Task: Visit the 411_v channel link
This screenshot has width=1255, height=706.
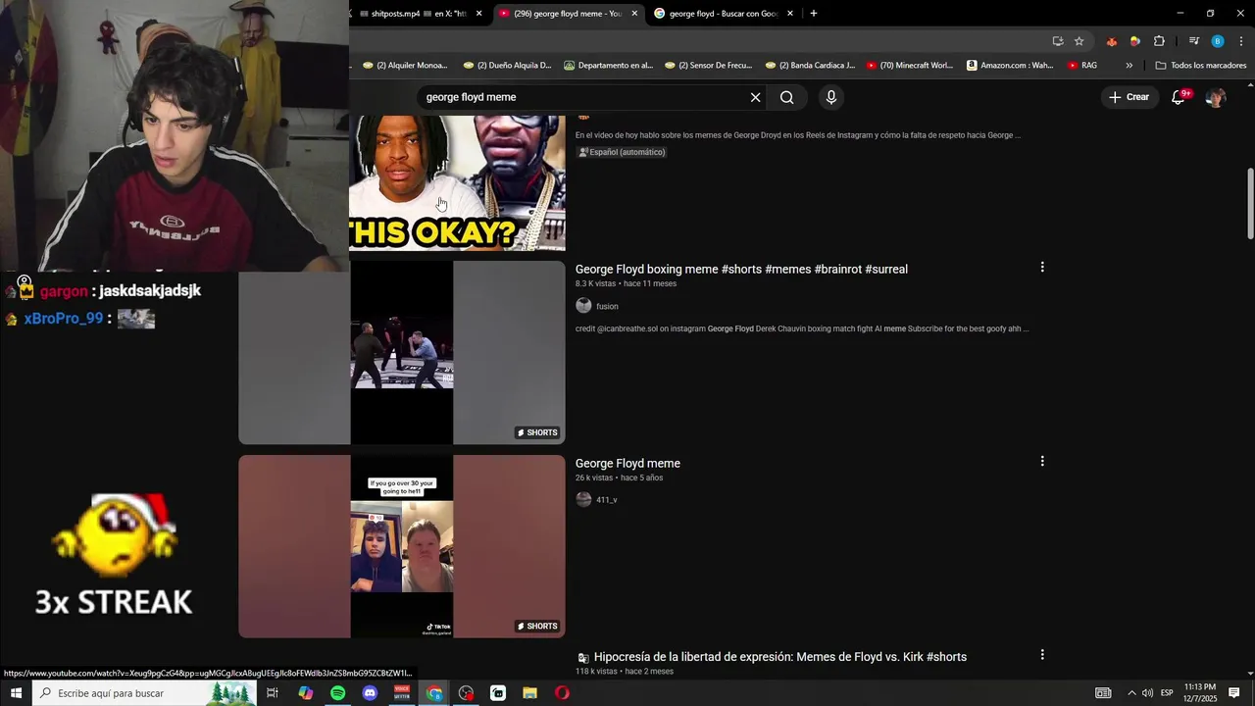Action: click(x=606, y=500)
